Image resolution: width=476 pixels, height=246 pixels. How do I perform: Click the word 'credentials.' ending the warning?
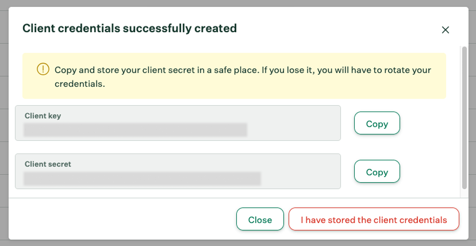[79, 83]
